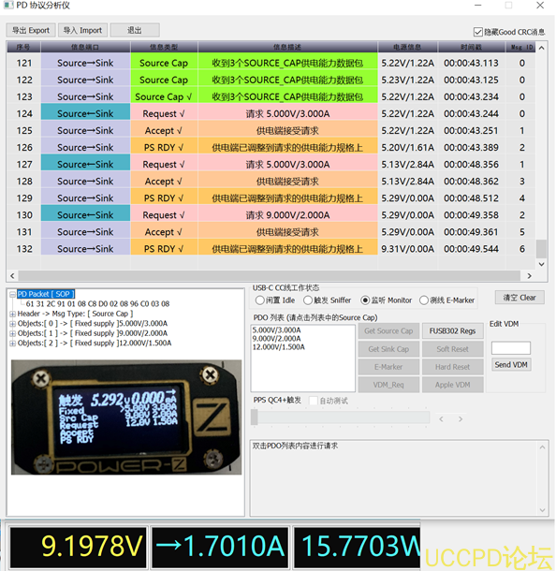This screenshot has width=556, height=571.
Task: Select 12.000V/1.500A in the PDO list
Action: point(279,347)
